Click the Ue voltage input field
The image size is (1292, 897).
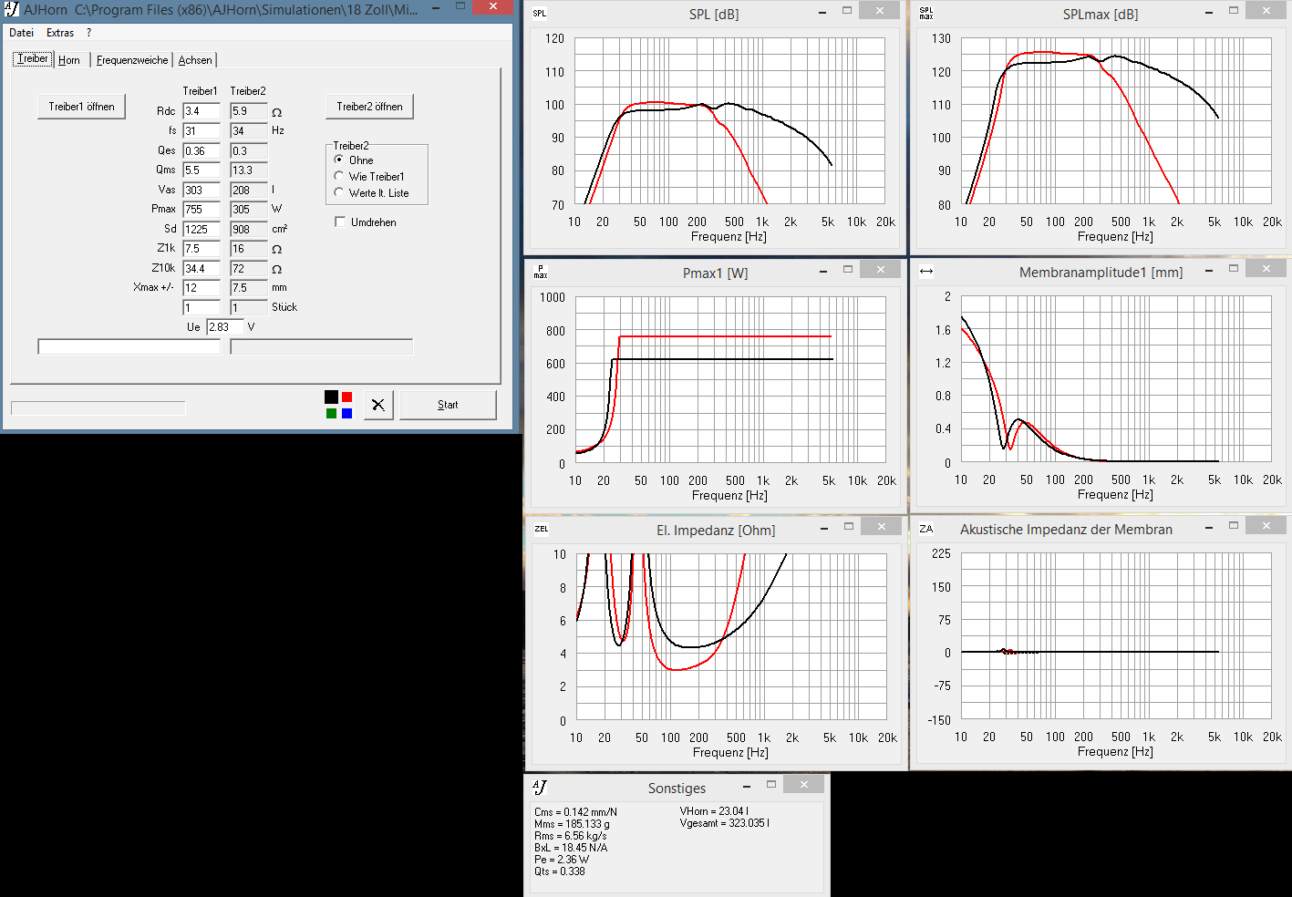pos(224,327)
